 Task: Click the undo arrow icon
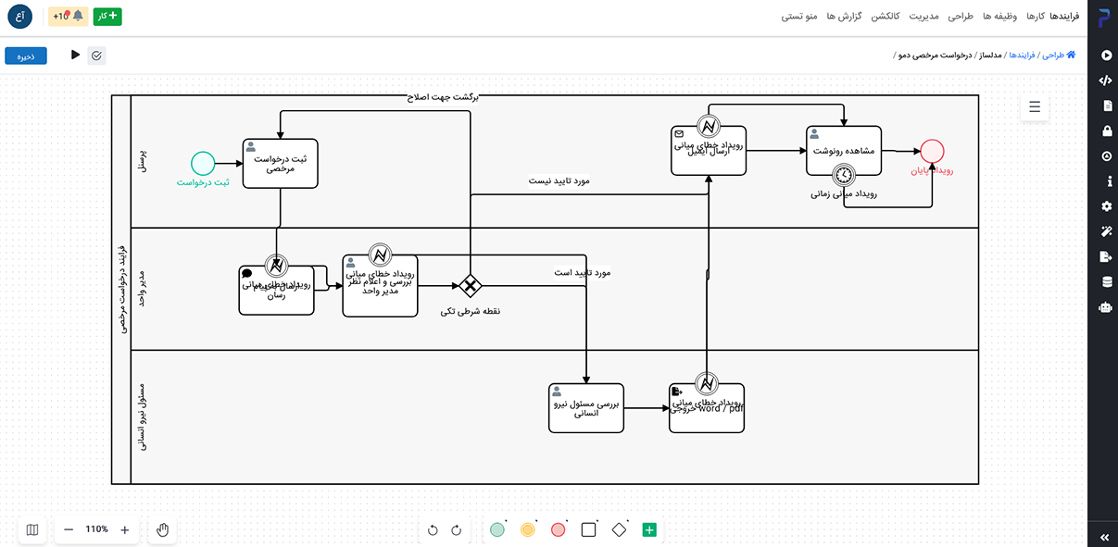(433, 530)
